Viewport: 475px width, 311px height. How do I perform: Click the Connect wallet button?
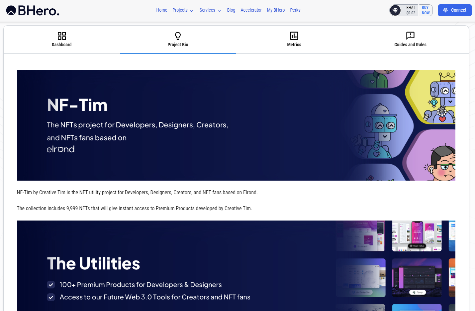(x=455, y=10)
